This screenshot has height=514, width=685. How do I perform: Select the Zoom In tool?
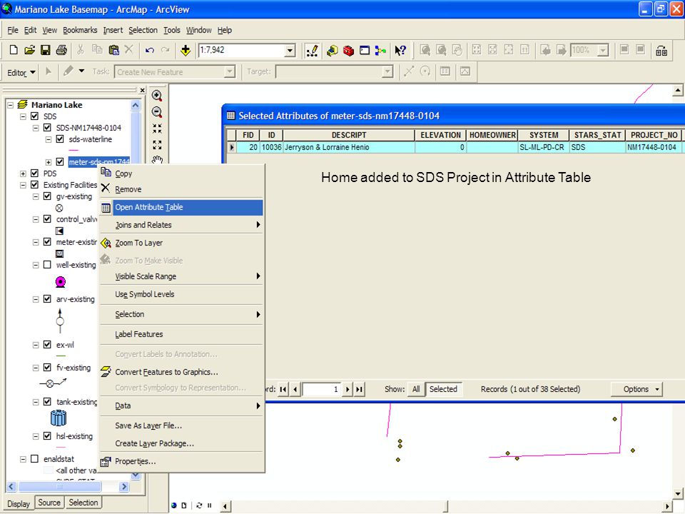157,96
